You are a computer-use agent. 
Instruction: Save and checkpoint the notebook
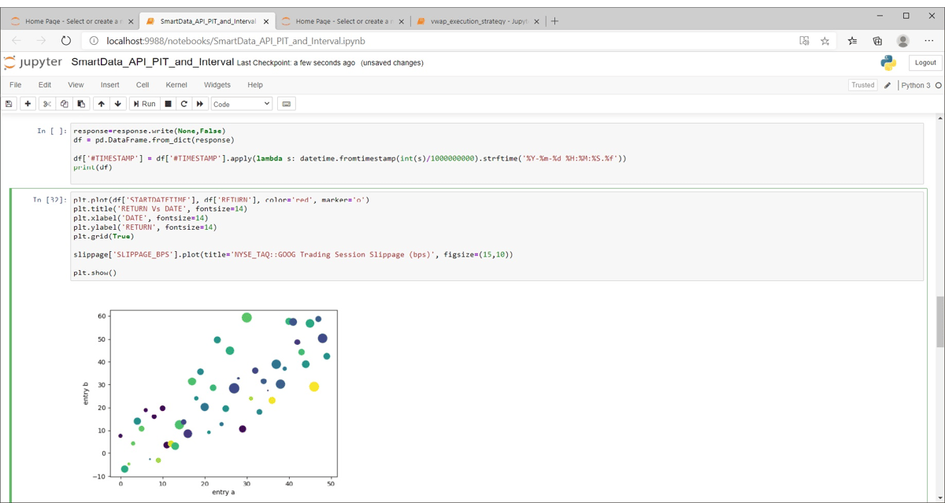tap(9, 104)
